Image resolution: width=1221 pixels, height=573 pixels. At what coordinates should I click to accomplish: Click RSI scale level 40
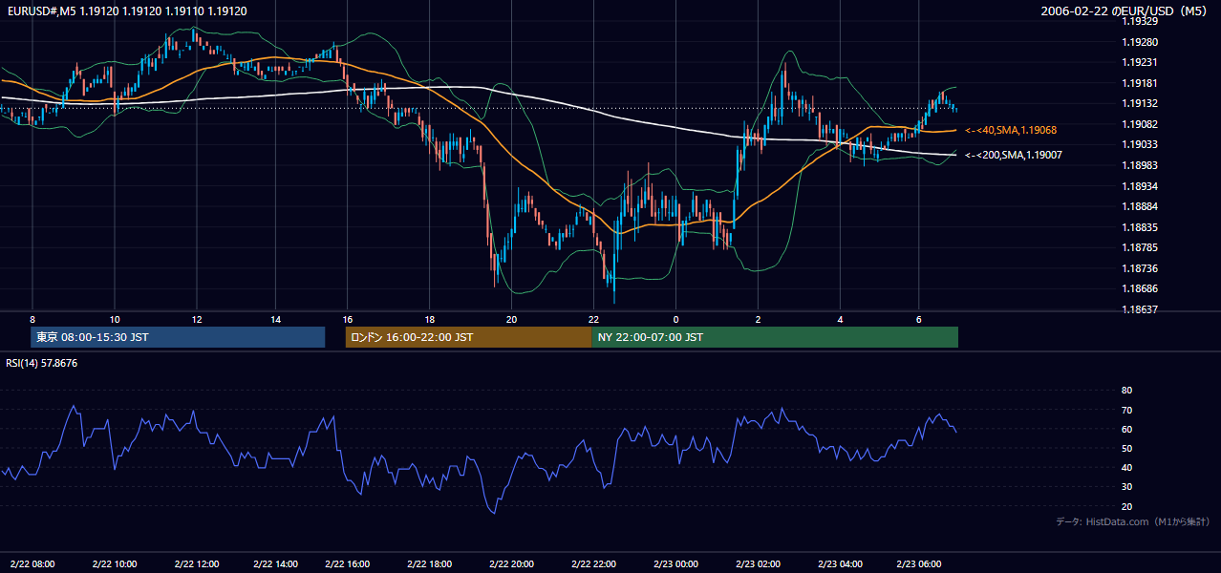(1126, 468)
